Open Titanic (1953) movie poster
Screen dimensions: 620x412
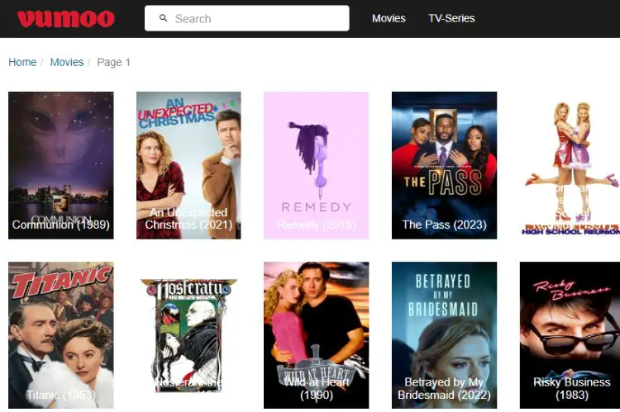click(61, 335)
